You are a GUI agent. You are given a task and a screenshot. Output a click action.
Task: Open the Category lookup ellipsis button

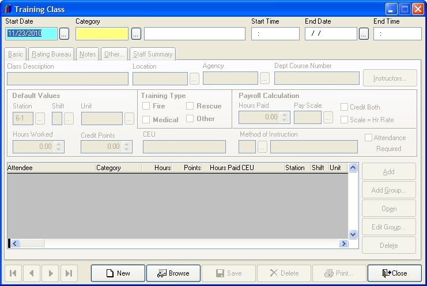136,34
